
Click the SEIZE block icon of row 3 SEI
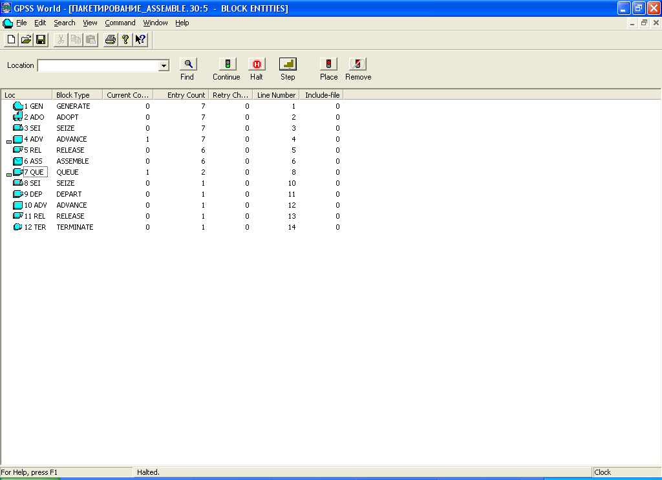click(17, 128)
